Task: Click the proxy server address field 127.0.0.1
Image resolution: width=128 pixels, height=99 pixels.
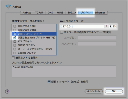Action: [x=82, y=26]
